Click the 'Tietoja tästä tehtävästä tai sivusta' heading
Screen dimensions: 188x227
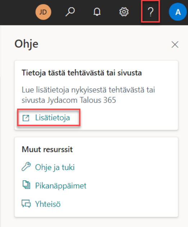point(82,73)
